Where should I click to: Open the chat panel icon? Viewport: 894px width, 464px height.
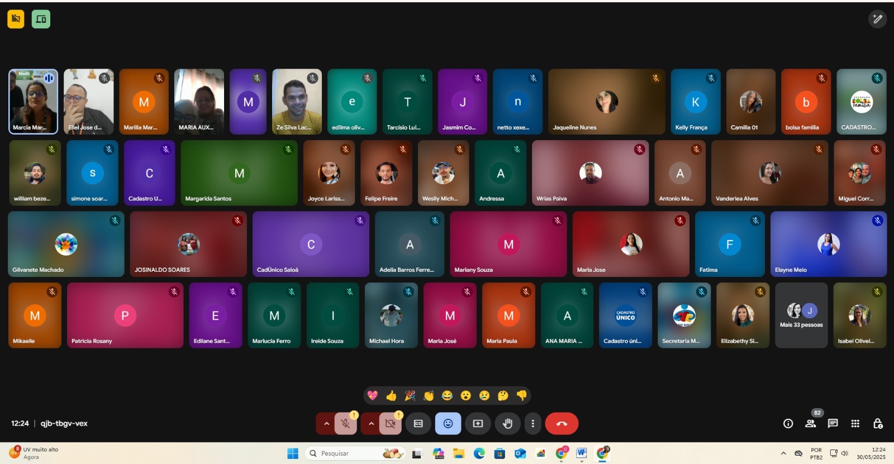[833, 424]
